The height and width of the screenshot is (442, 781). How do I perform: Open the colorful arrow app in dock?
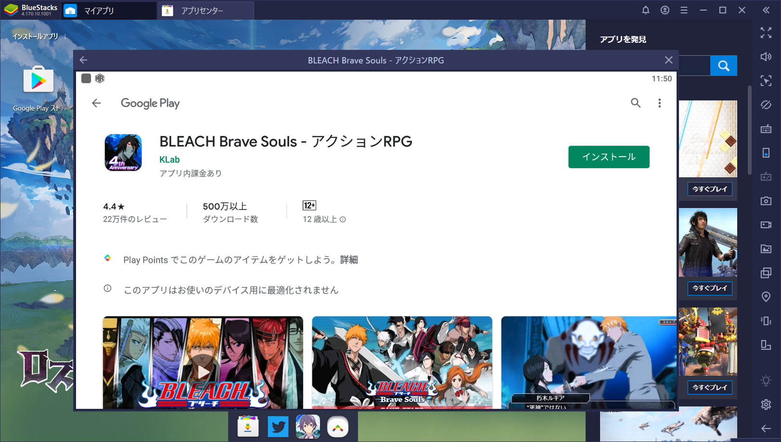[x=338, y=427]
